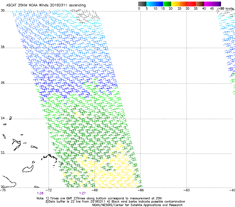The height and width of the screenshot is (207, 235).
Task: Click the 'knots' unit label in legend
Action: pyautogui.click(x=230, y=9)
